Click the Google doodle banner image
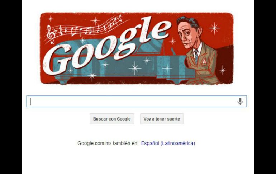 click(137, 48)
